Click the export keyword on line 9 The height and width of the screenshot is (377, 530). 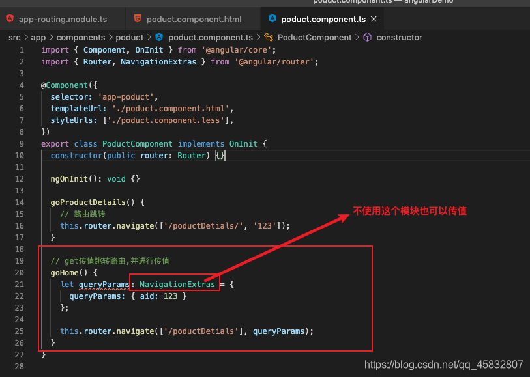point(55,144)
